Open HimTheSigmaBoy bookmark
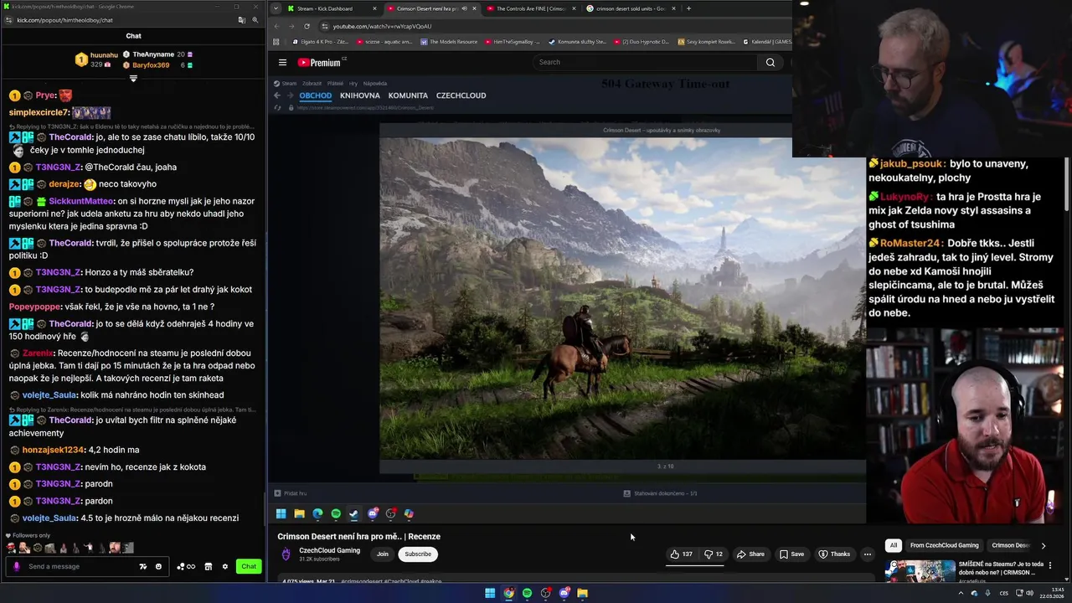The height and width of the screenshot is (603, 1072). (x=513, y=41)
